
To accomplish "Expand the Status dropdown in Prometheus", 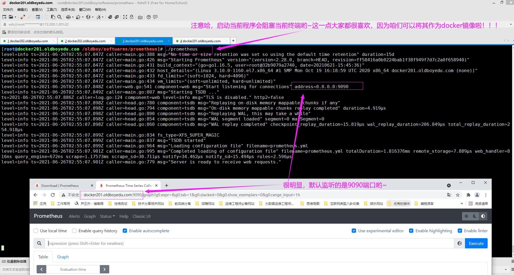I will coord(107,216).
